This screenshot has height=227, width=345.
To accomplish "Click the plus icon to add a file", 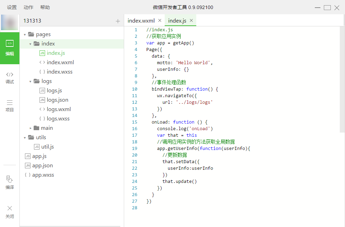I will [118, 21].
